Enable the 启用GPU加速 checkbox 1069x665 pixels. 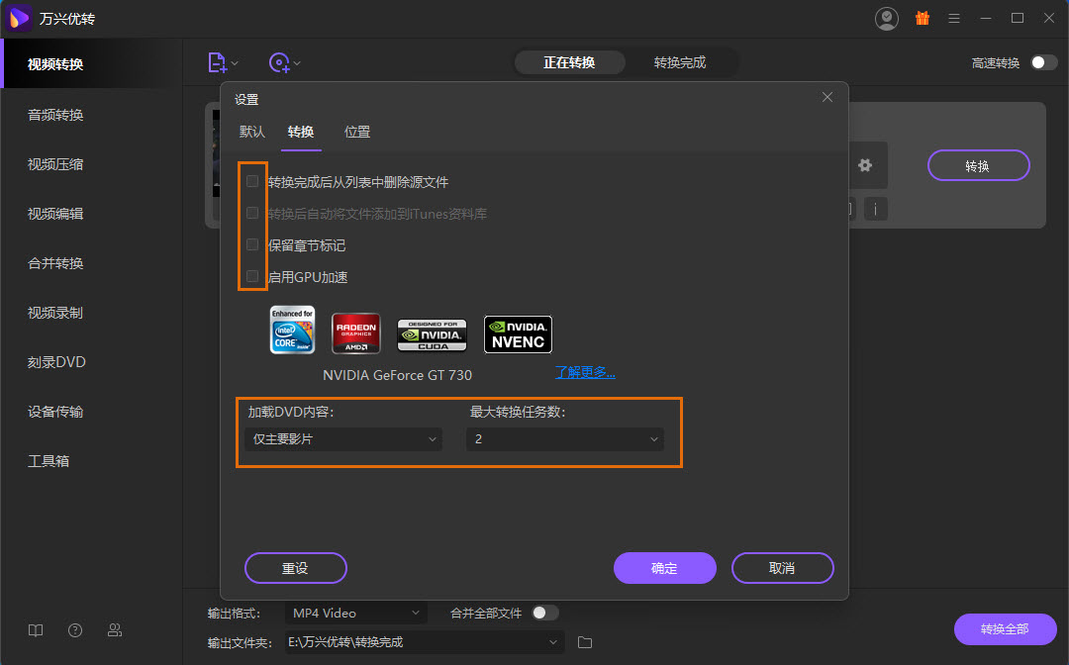tap(252, 277)
